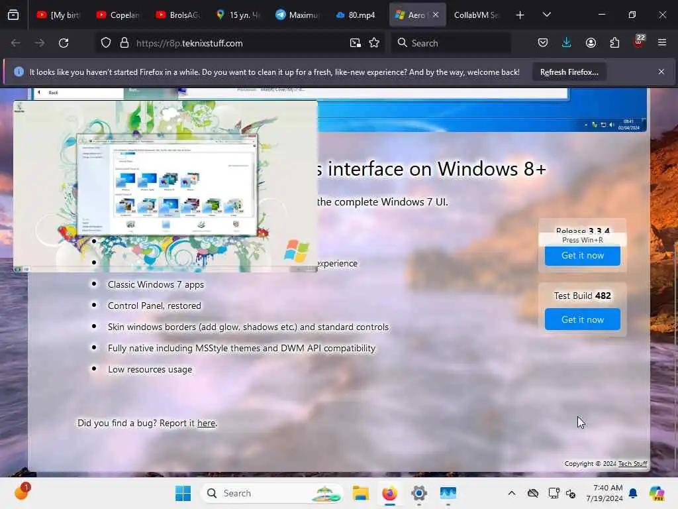Screen dimensions: 678x509
Task: Reload the current page
Action: coord(64,43)
